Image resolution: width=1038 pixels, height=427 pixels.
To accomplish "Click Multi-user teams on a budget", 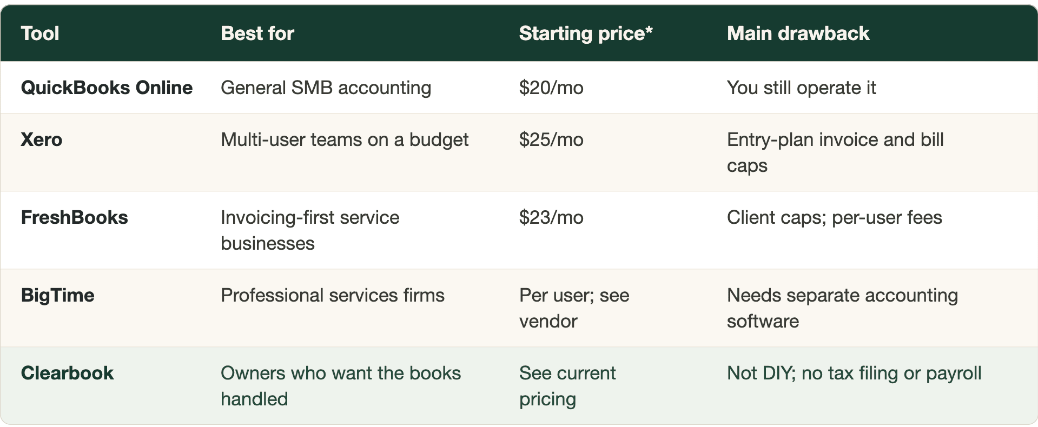I will pyautogui.click(x=345, y=139).
